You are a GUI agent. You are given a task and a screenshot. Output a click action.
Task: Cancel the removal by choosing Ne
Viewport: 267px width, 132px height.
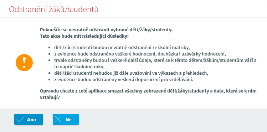66,120
